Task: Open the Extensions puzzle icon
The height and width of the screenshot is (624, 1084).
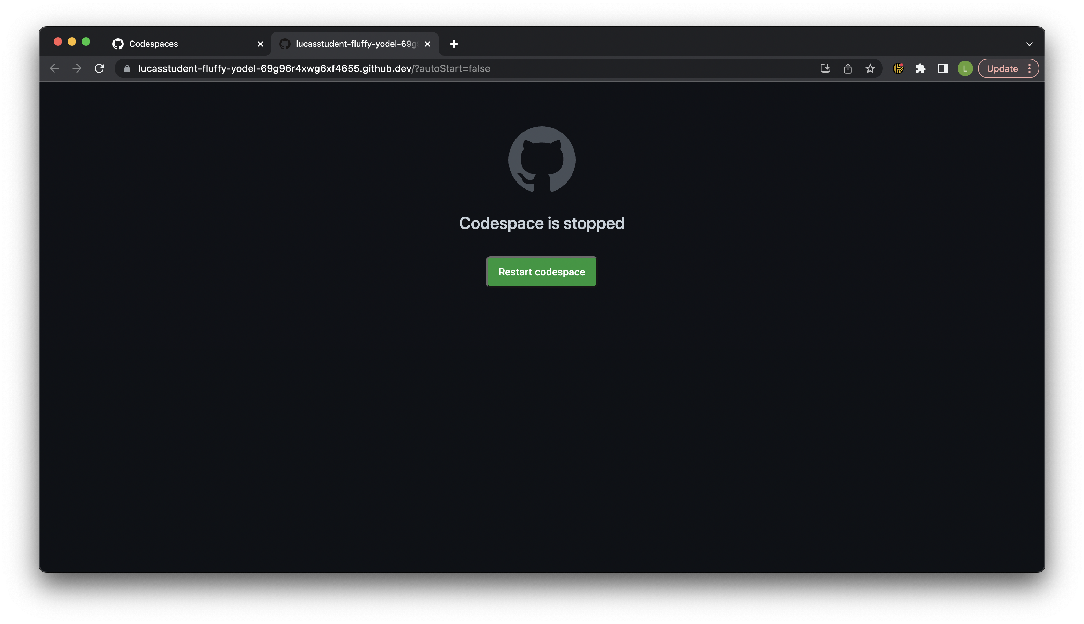Action: [x=920, y=68]
